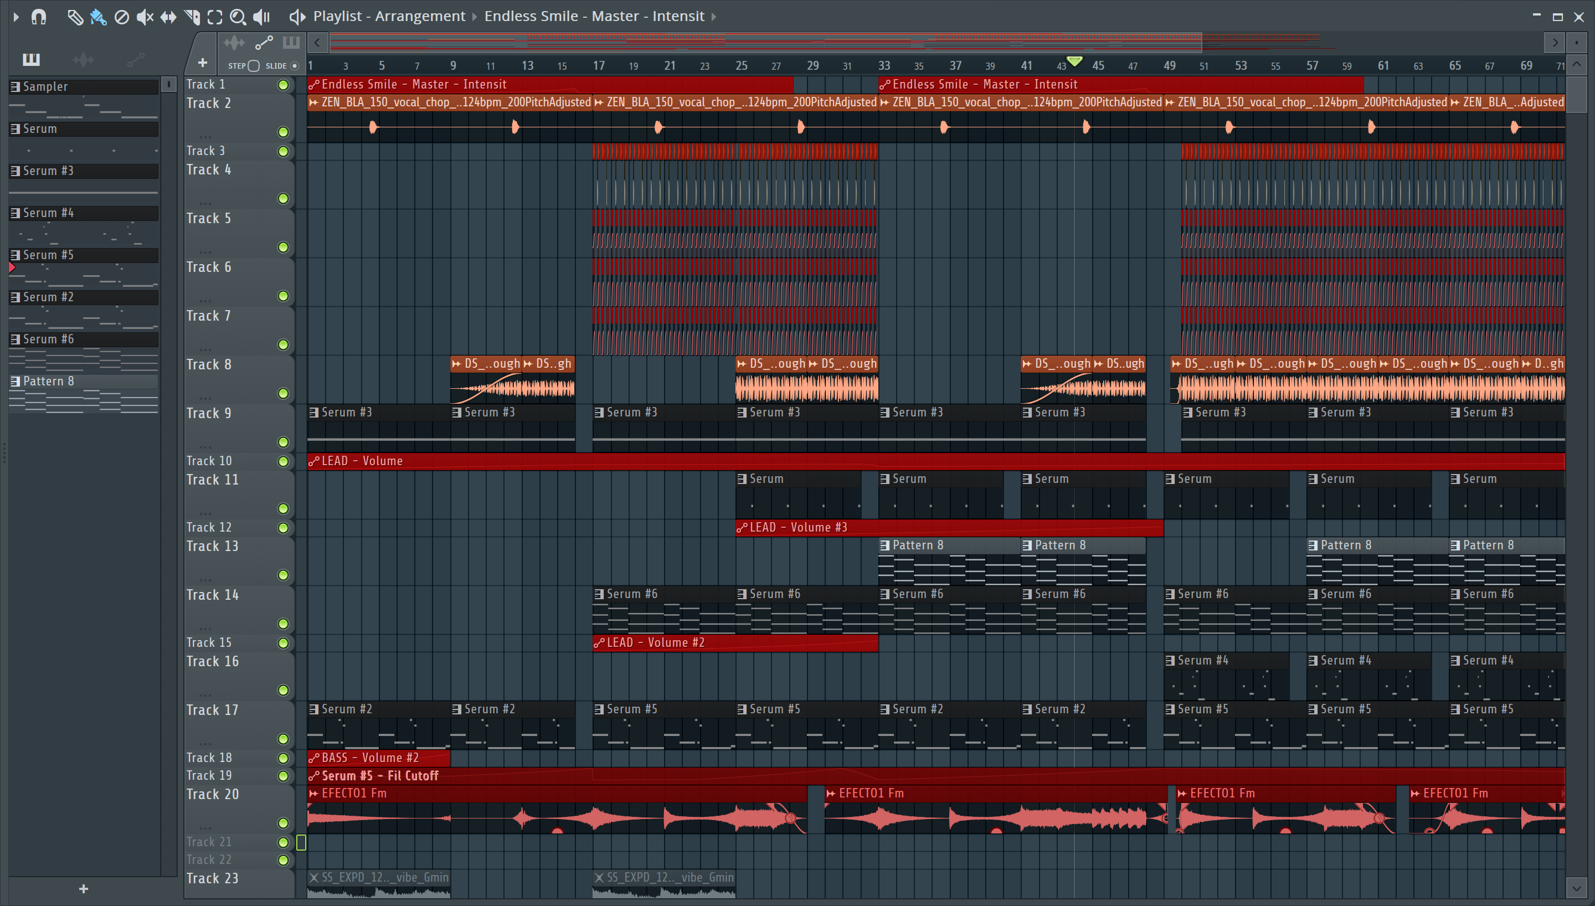
Task: Click the green playhead marker on timeline
Action: (1074, 61)
